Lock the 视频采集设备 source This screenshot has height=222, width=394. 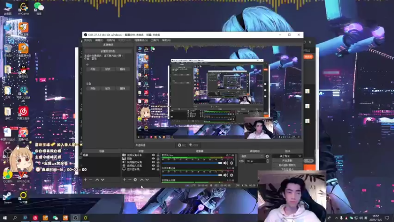pyautogui.click(x=158, y=155)
